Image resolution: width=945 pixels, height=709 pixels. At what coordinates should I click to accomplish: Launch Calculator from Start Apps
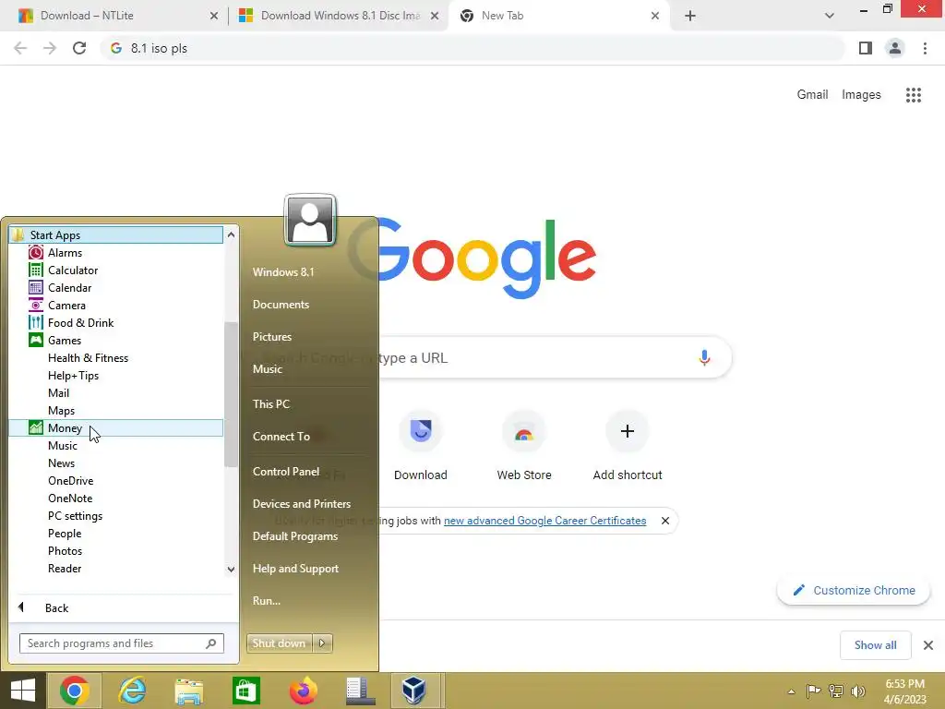[72, 270]
